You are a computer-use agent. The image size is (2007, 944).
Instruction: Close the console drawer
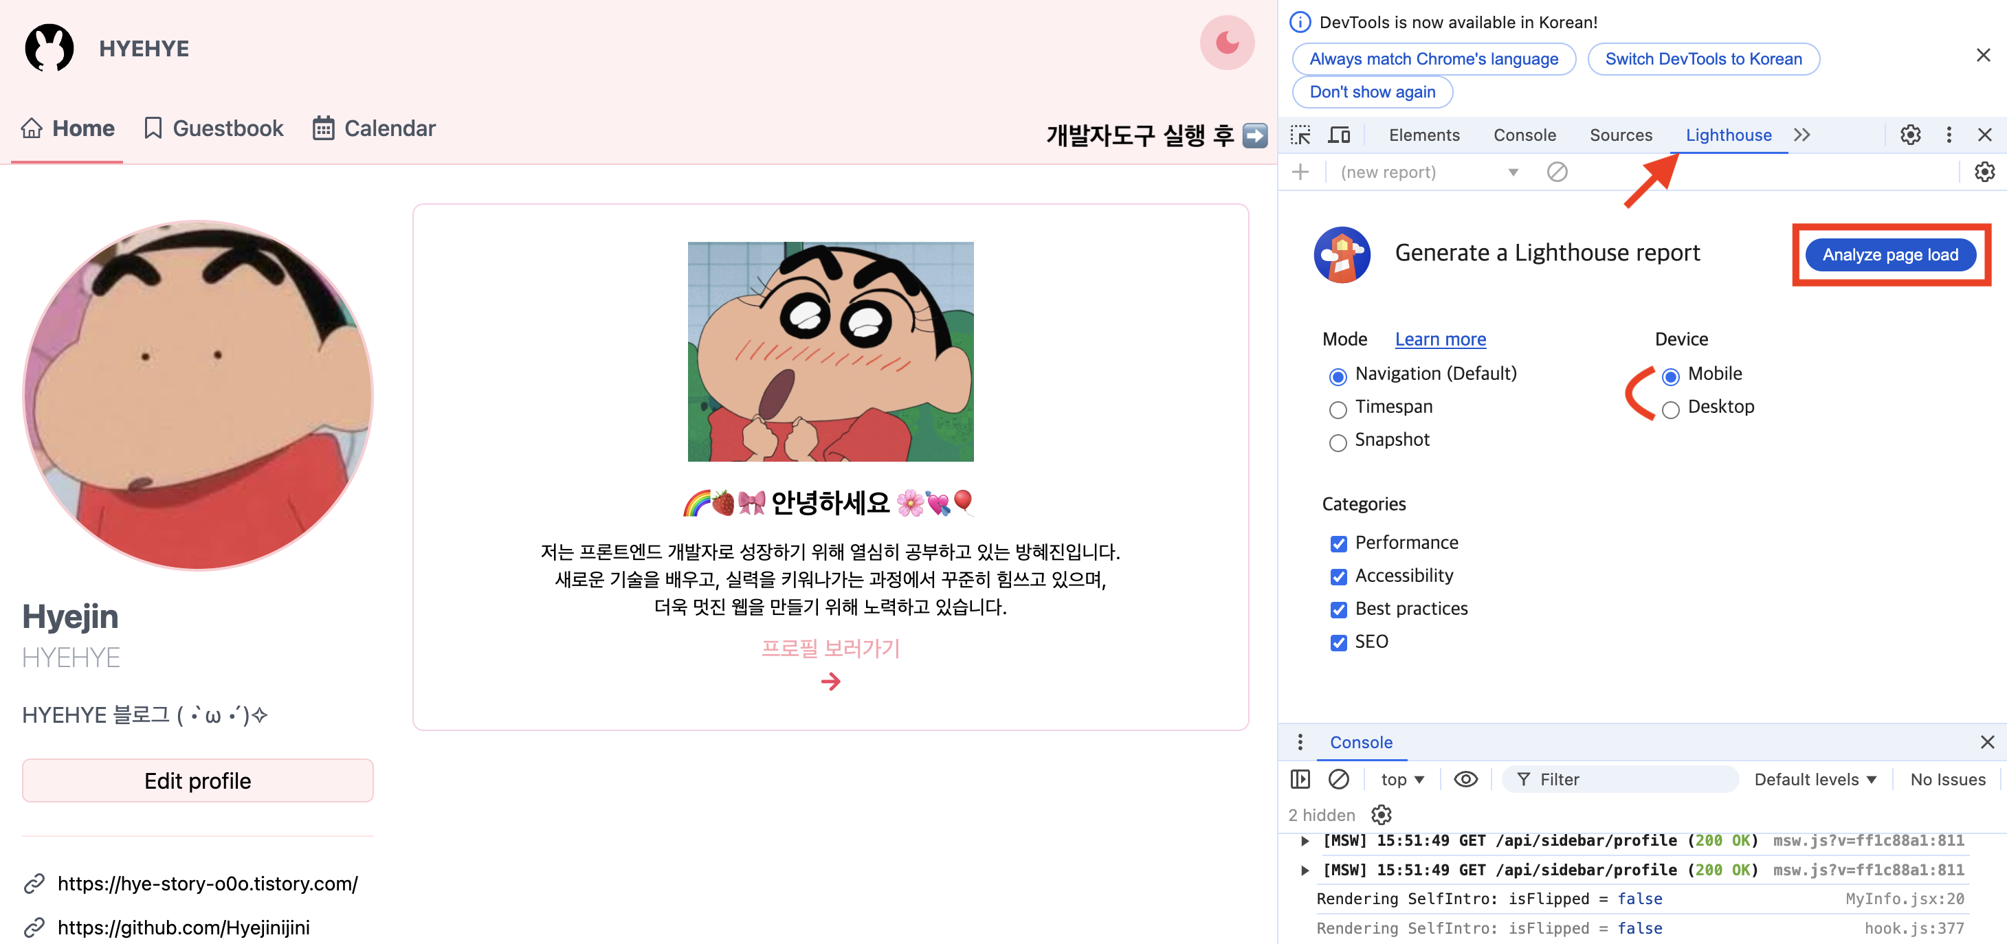(x=1987, y=742)
